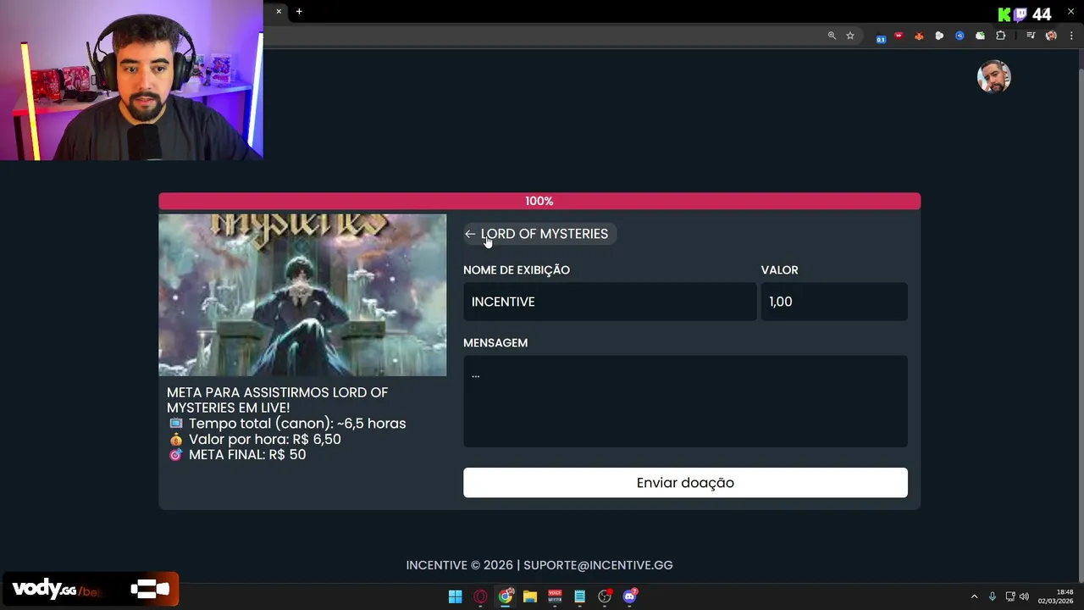Open the grey bubbles extension icon
The image size is (1084, 610).
(x=939, y=36)
